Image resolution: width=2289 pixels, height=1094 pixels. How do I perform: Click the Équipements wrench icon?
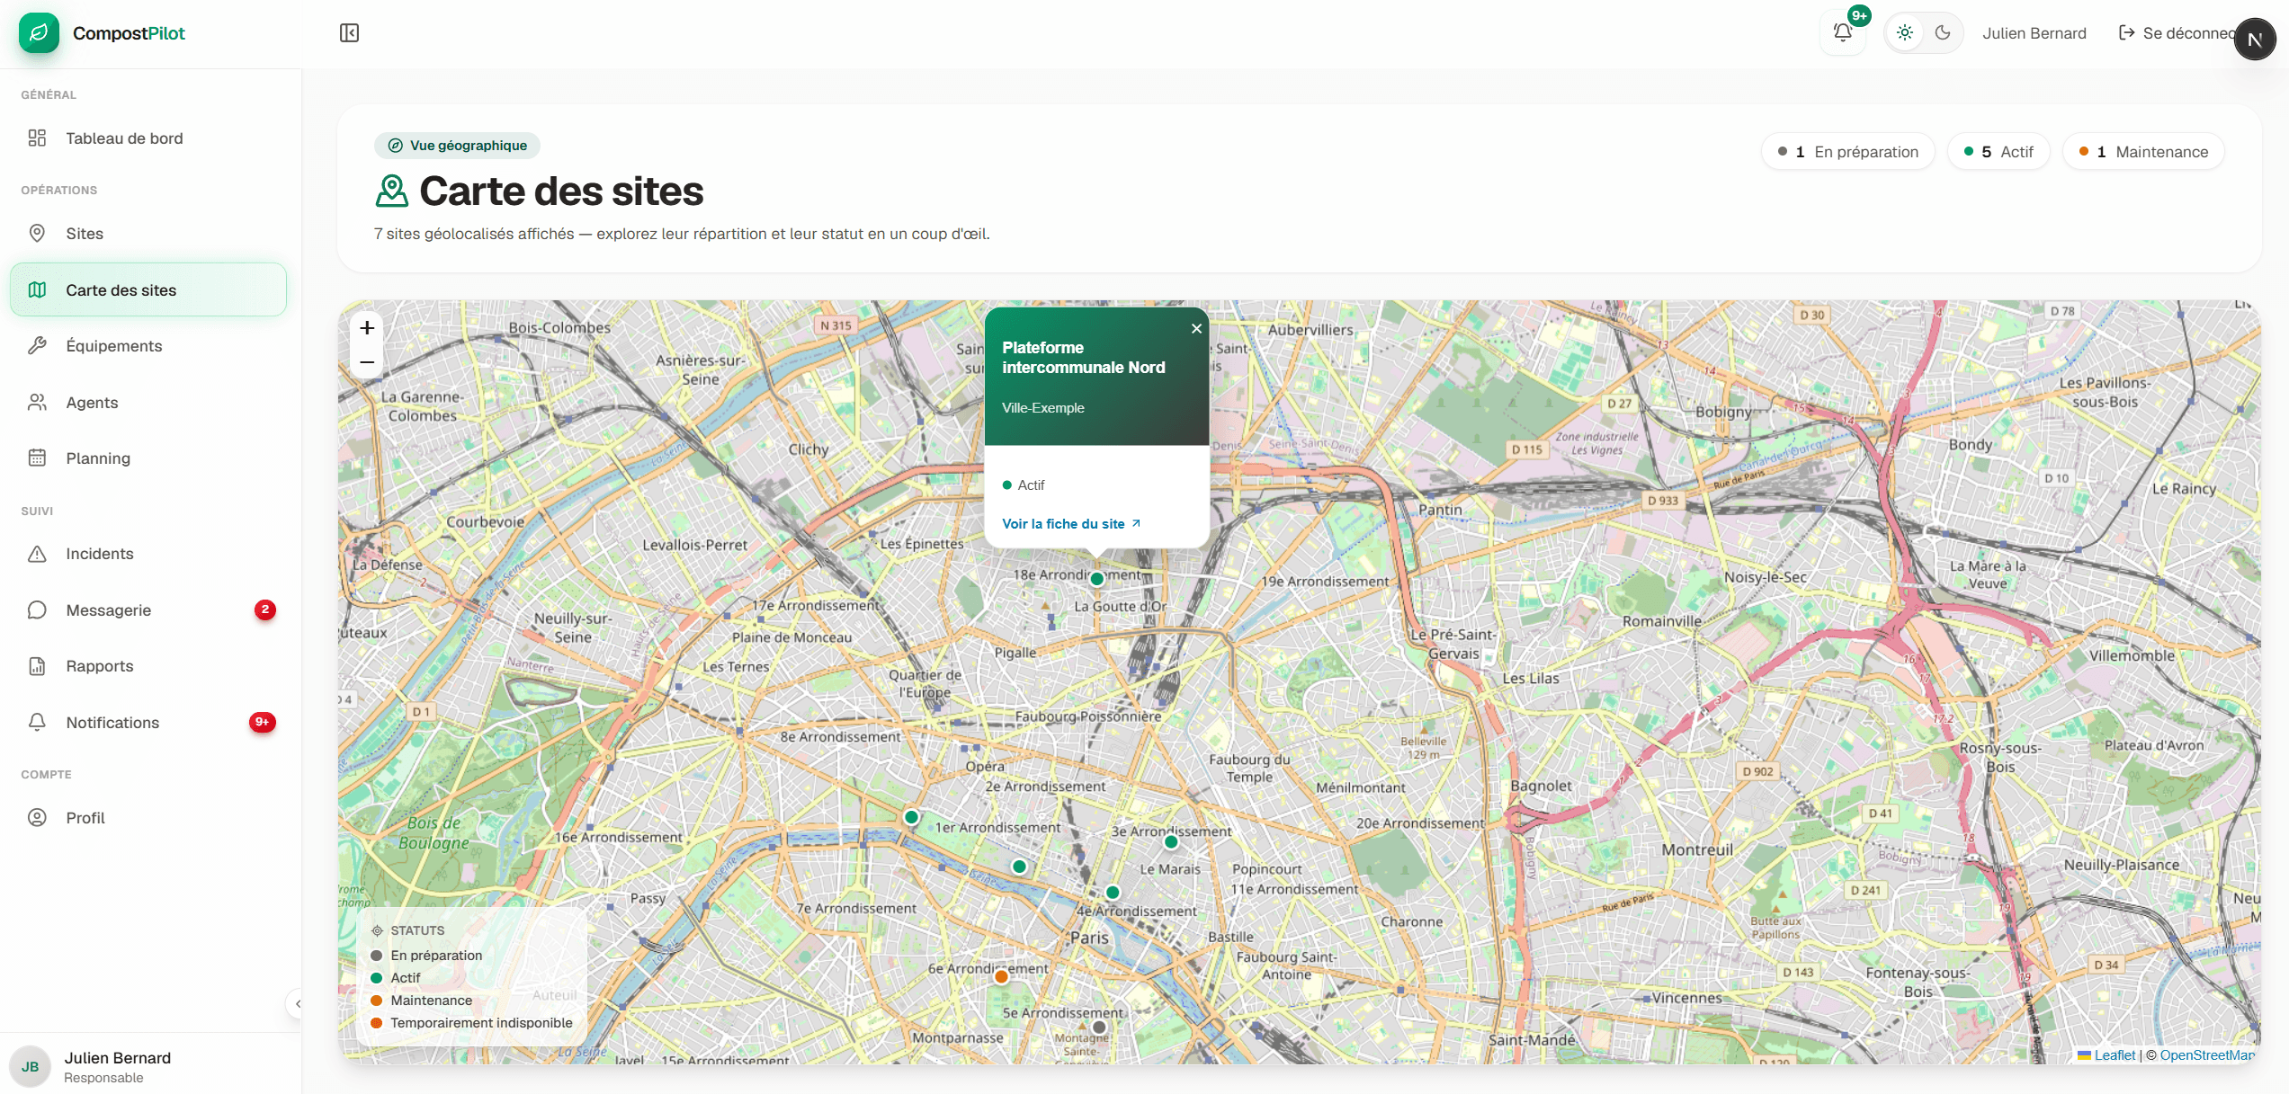[37, 346]
